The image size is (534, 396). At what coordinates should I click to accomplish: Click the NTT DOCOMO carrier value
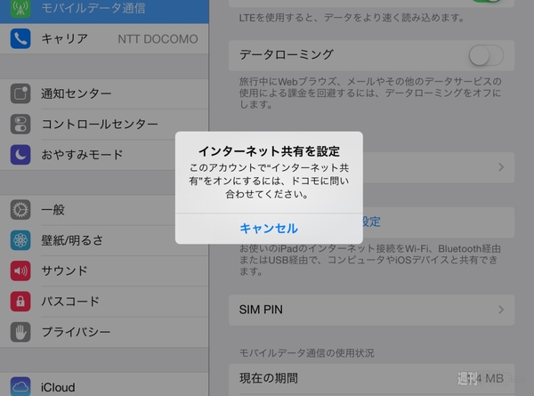coord(158,39)
